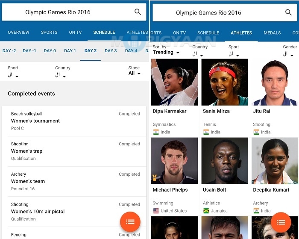299x239 pixels.
Task: Tap left search field Olympic Games Rio 2016
Action: tap(74, 12)
